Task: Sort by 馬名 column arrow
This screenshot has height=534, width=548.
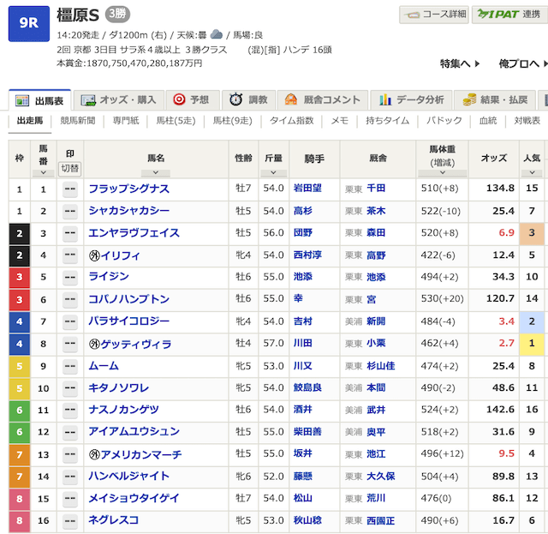Action: point(156,172)
